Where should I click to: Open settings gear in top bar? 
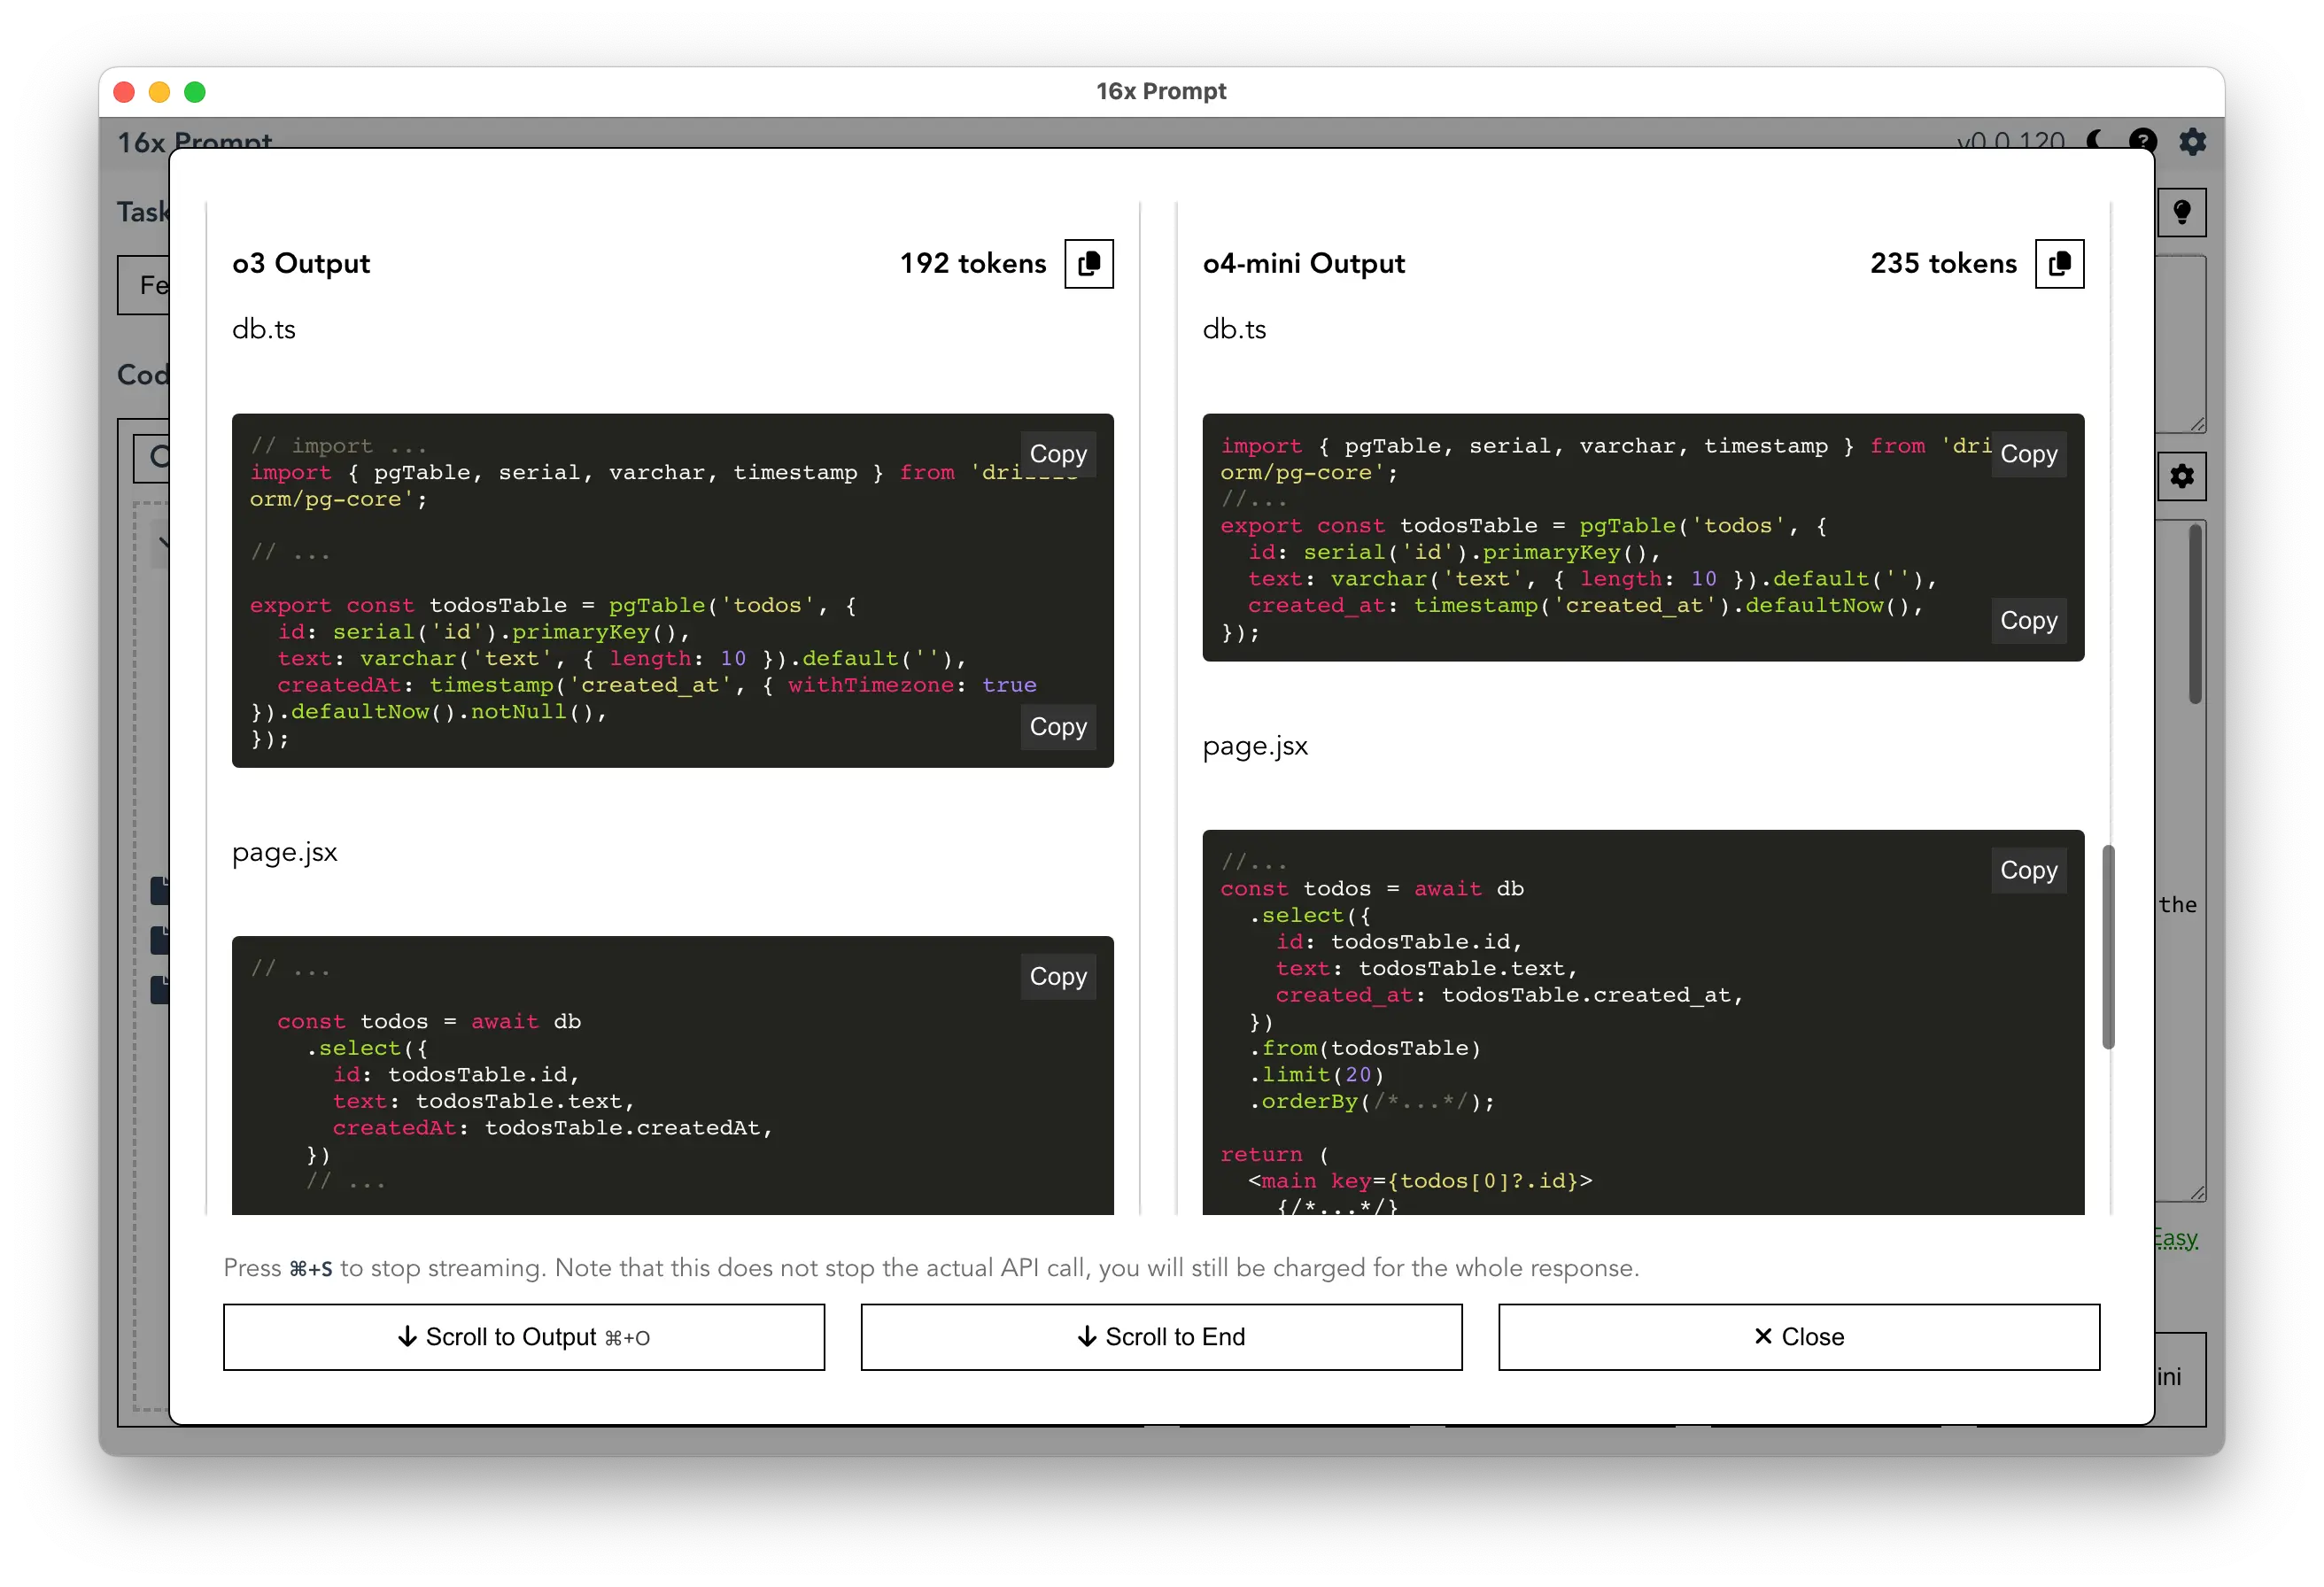[x=2192, y=141]
